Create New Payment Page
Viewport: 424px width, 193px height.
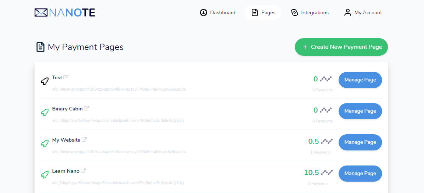[341, 47]
